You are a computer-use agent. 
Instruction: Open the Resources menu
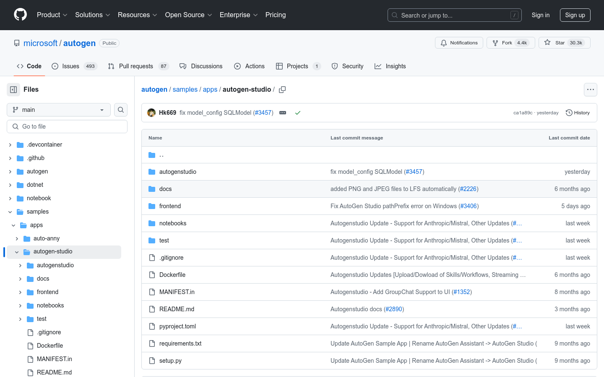coord(138,15)
